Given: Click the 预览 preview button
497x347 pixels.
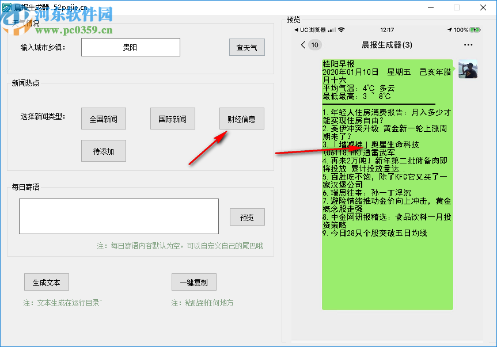Looking at the screenshot, I should [x=247, y=217].
